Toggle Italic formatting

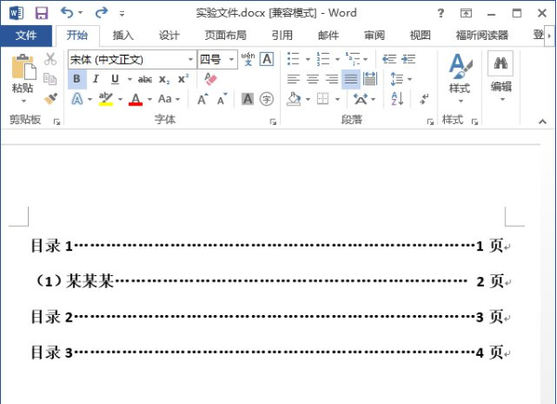(95, 79)
